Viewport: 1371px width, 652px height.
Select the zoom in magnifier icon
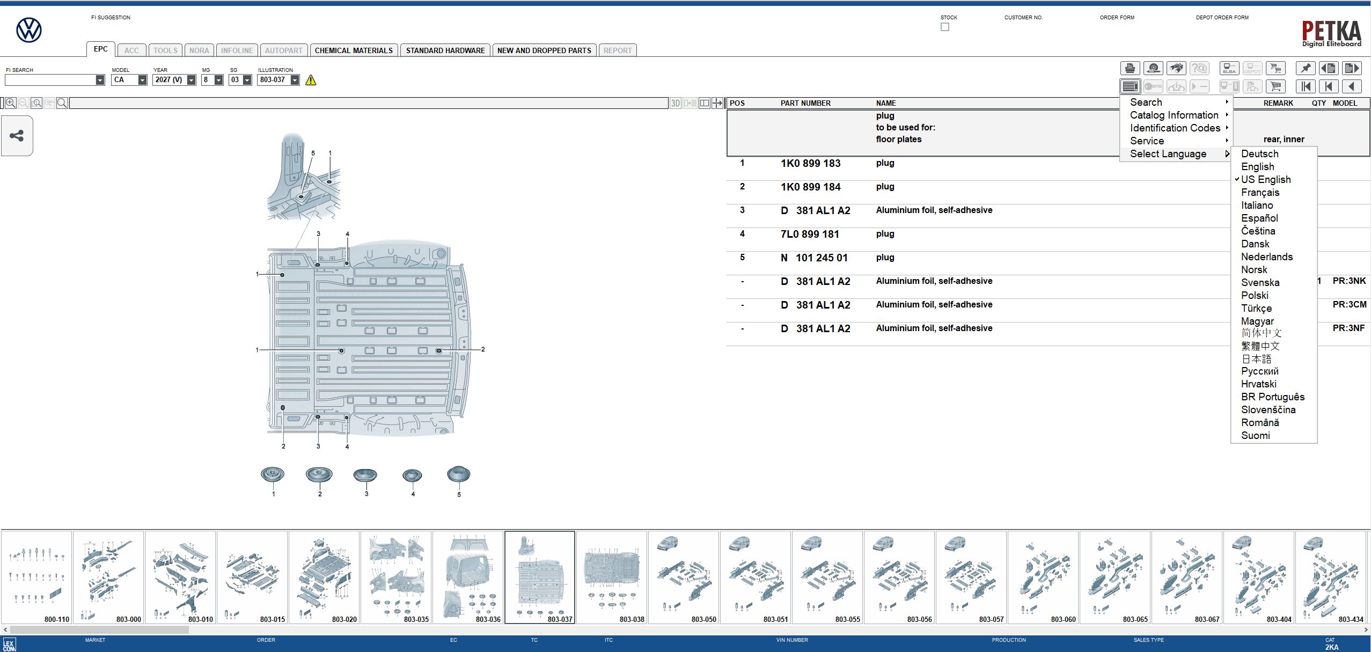point(11,102)
